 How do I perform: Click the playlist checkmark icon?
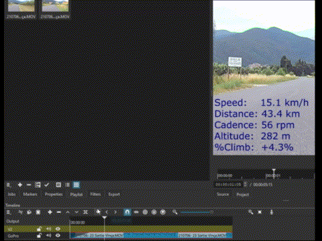(46, 185)
